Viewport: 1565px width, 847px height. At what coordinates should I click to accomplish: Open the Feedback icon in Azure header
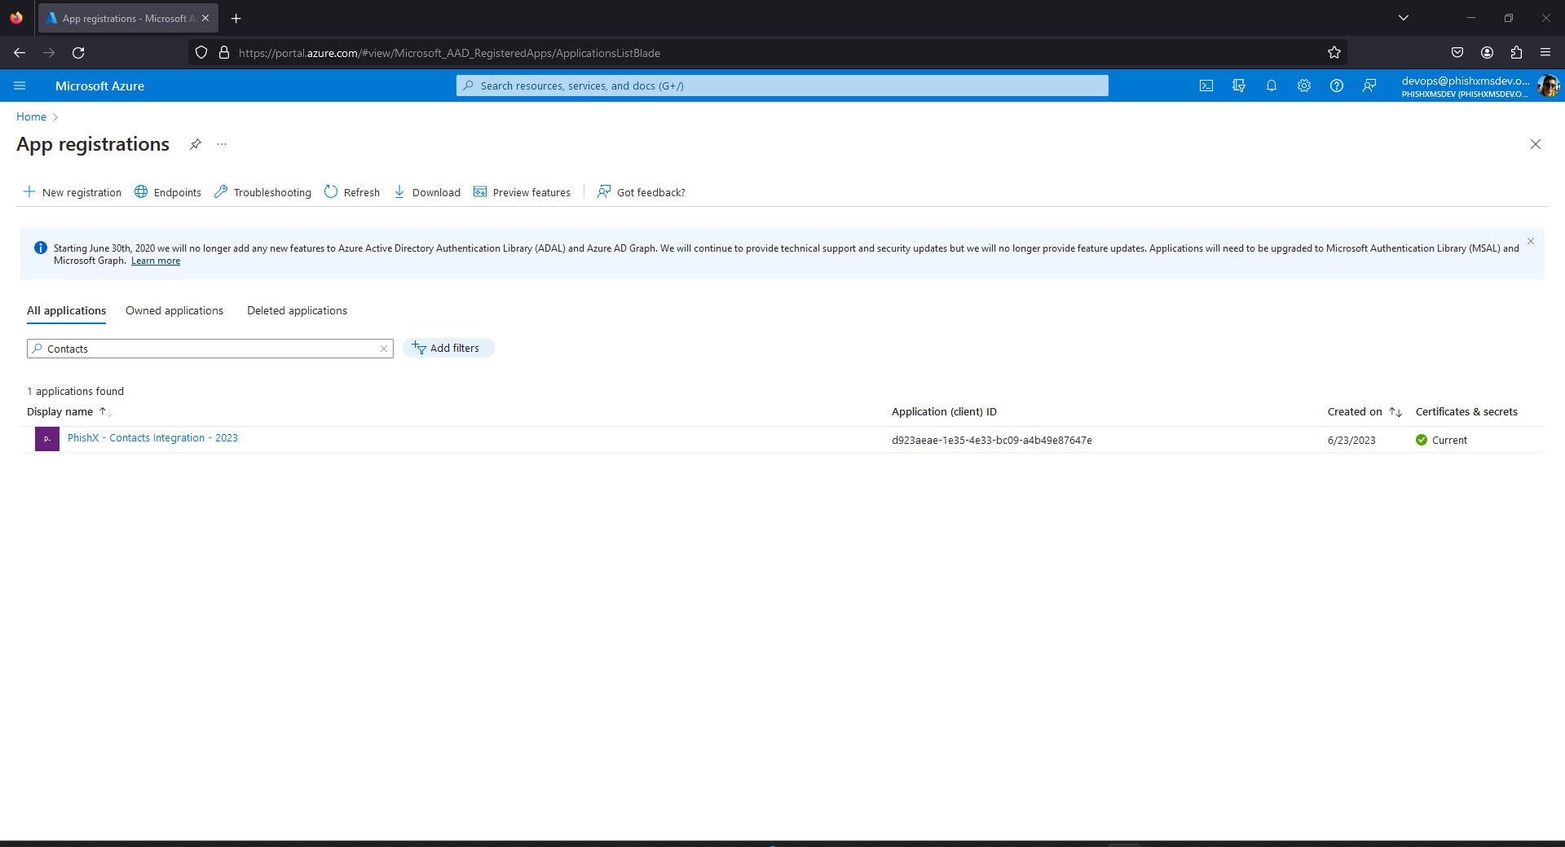[x=1369, y=86]
